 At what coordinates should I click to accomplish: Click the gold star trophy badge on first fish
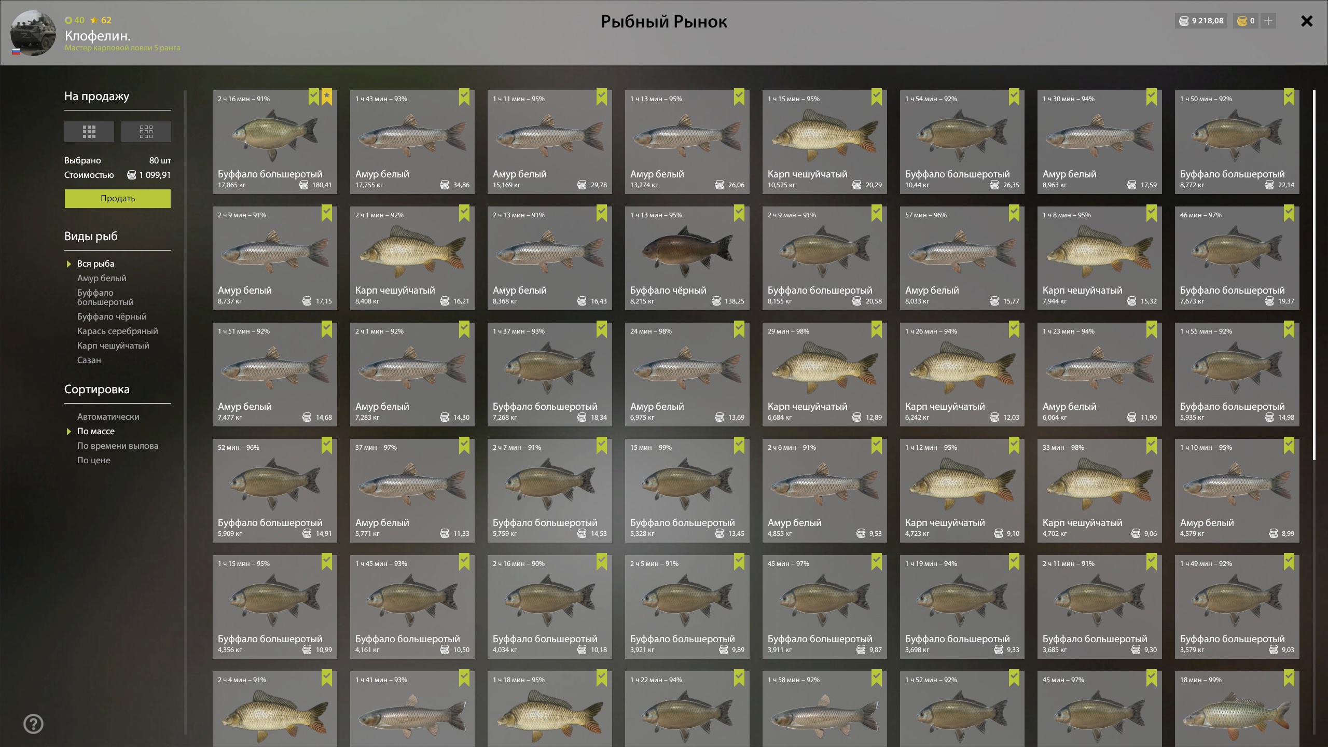click(x=327, y=97)
